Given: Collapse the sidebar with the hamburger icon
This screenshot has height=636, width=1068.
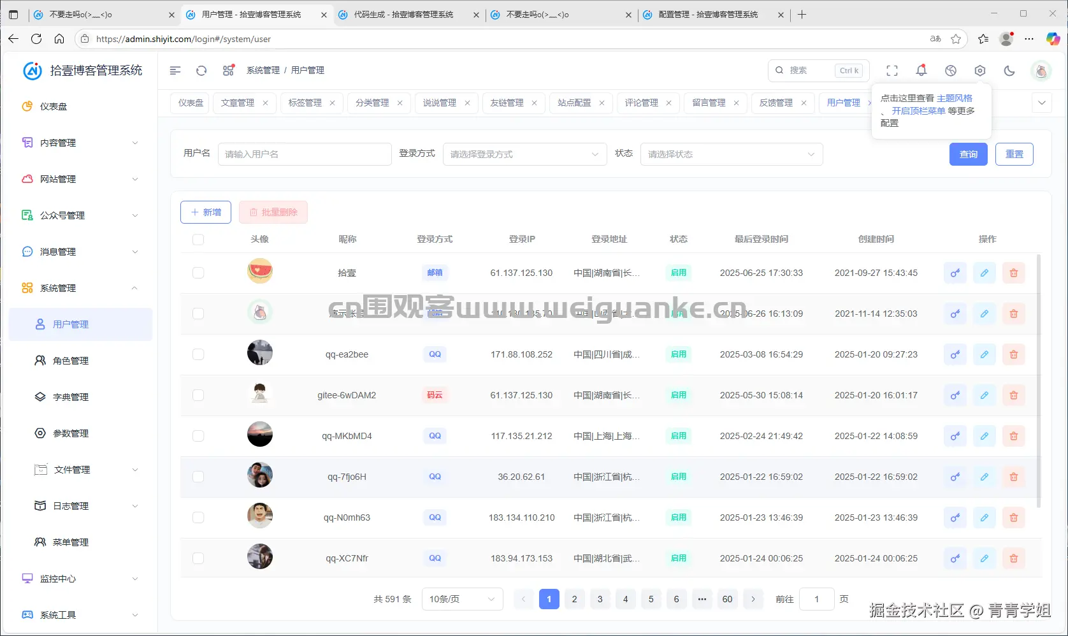Looking at the screenshot, I should 175,71.
